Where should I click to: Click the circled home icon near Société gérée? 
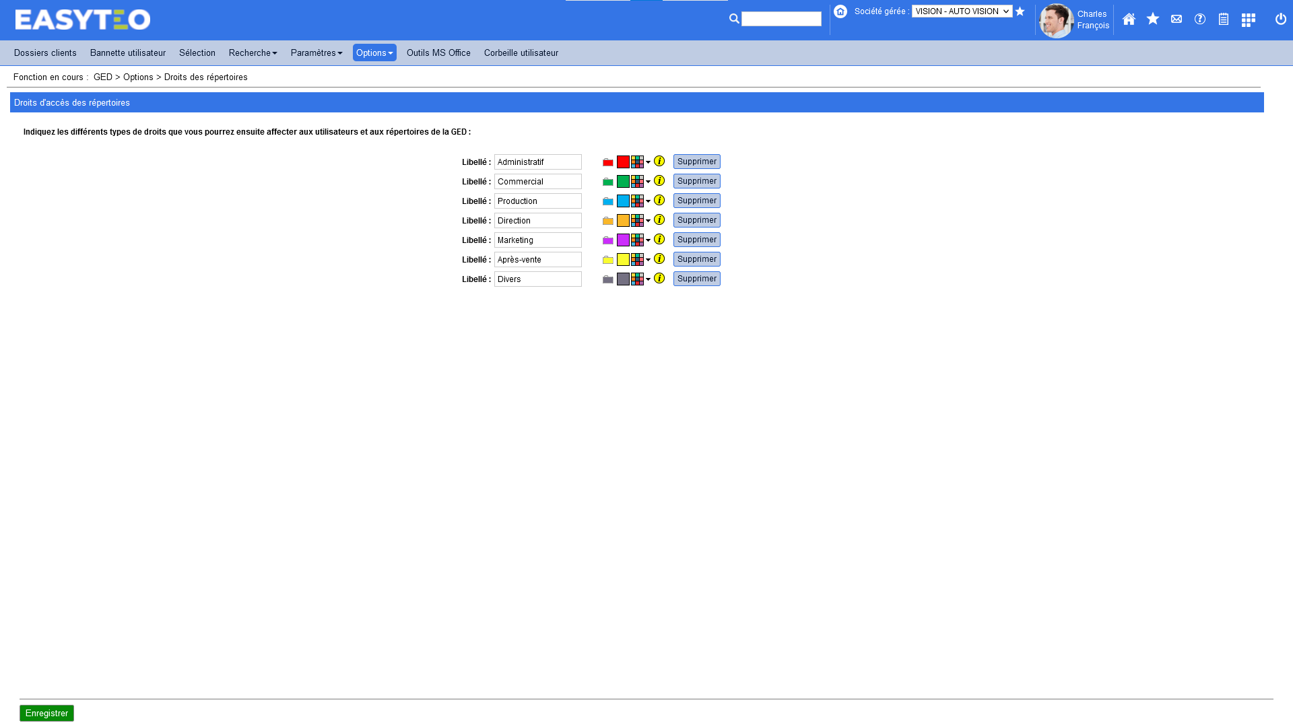(x=840, y=11)
